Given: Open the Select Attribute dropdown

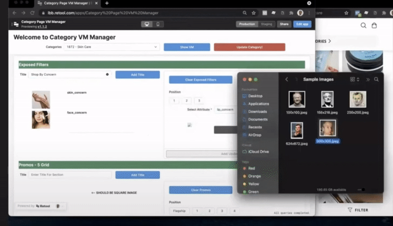Looking at the screenshot, I should coord(225,110).
